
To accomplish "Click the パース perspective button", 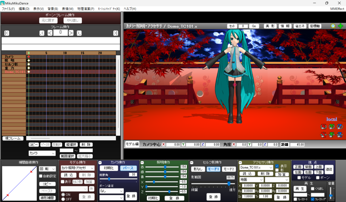I will tap(129, 168).
